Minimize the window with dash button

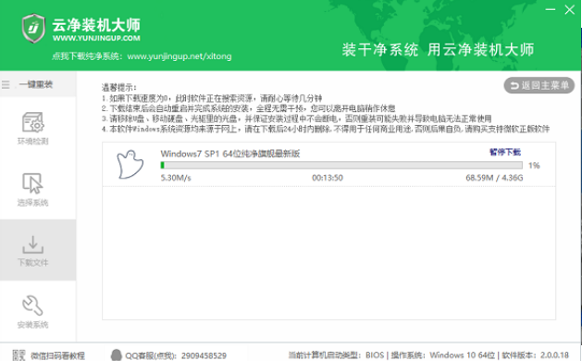pos(551,9)
